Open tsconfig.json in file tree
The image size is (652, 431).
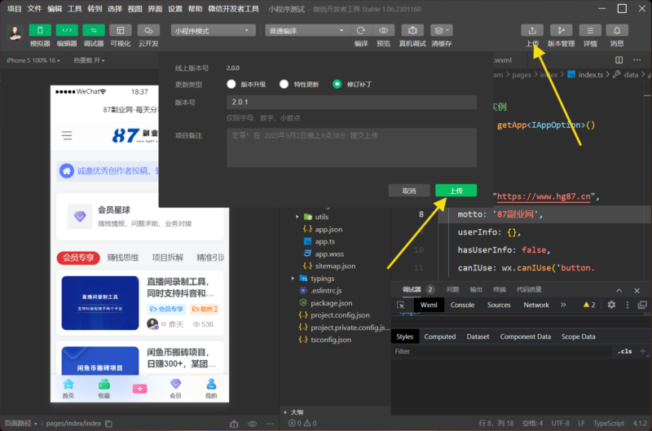[x=325, y=340]
